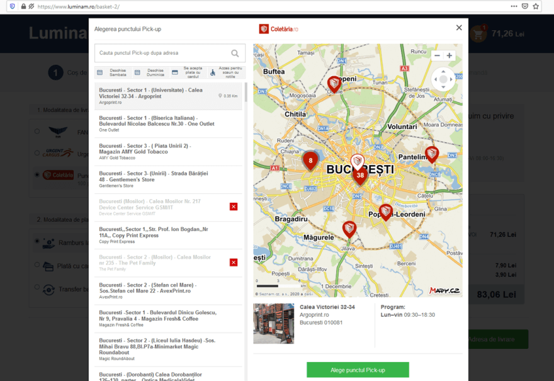Click the padlock site security icon
Image resolution: width=554 pixels, height=381 pixels.
click(23, 6)
